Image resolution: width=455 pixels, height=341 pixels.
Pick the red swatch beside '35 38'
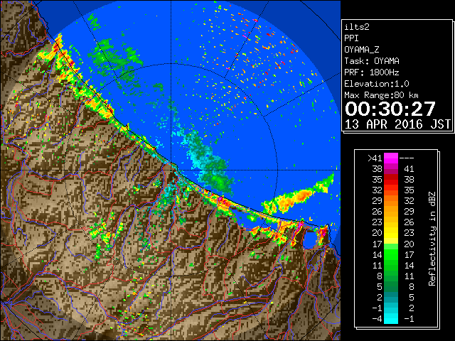point(391,180)
